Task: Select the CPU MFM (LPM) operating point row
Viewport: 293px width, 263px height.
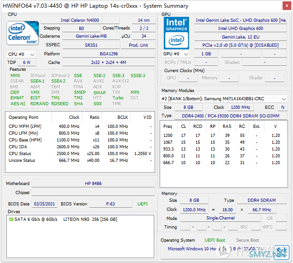Action: [80, 127]
